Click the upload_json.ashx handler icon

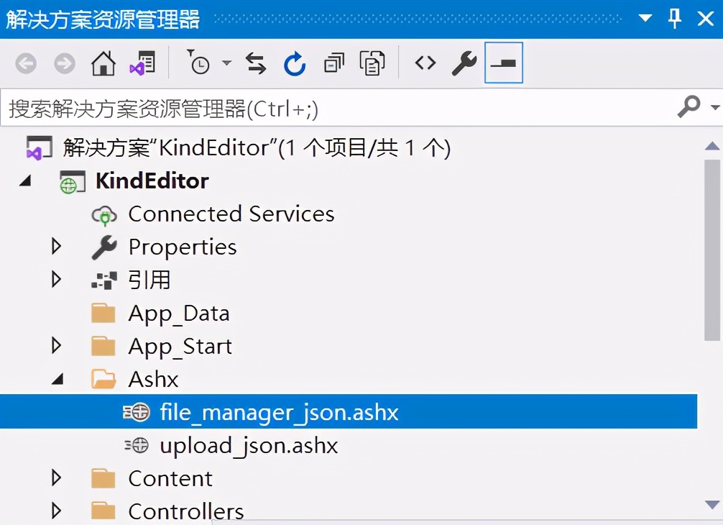point(137,446)
